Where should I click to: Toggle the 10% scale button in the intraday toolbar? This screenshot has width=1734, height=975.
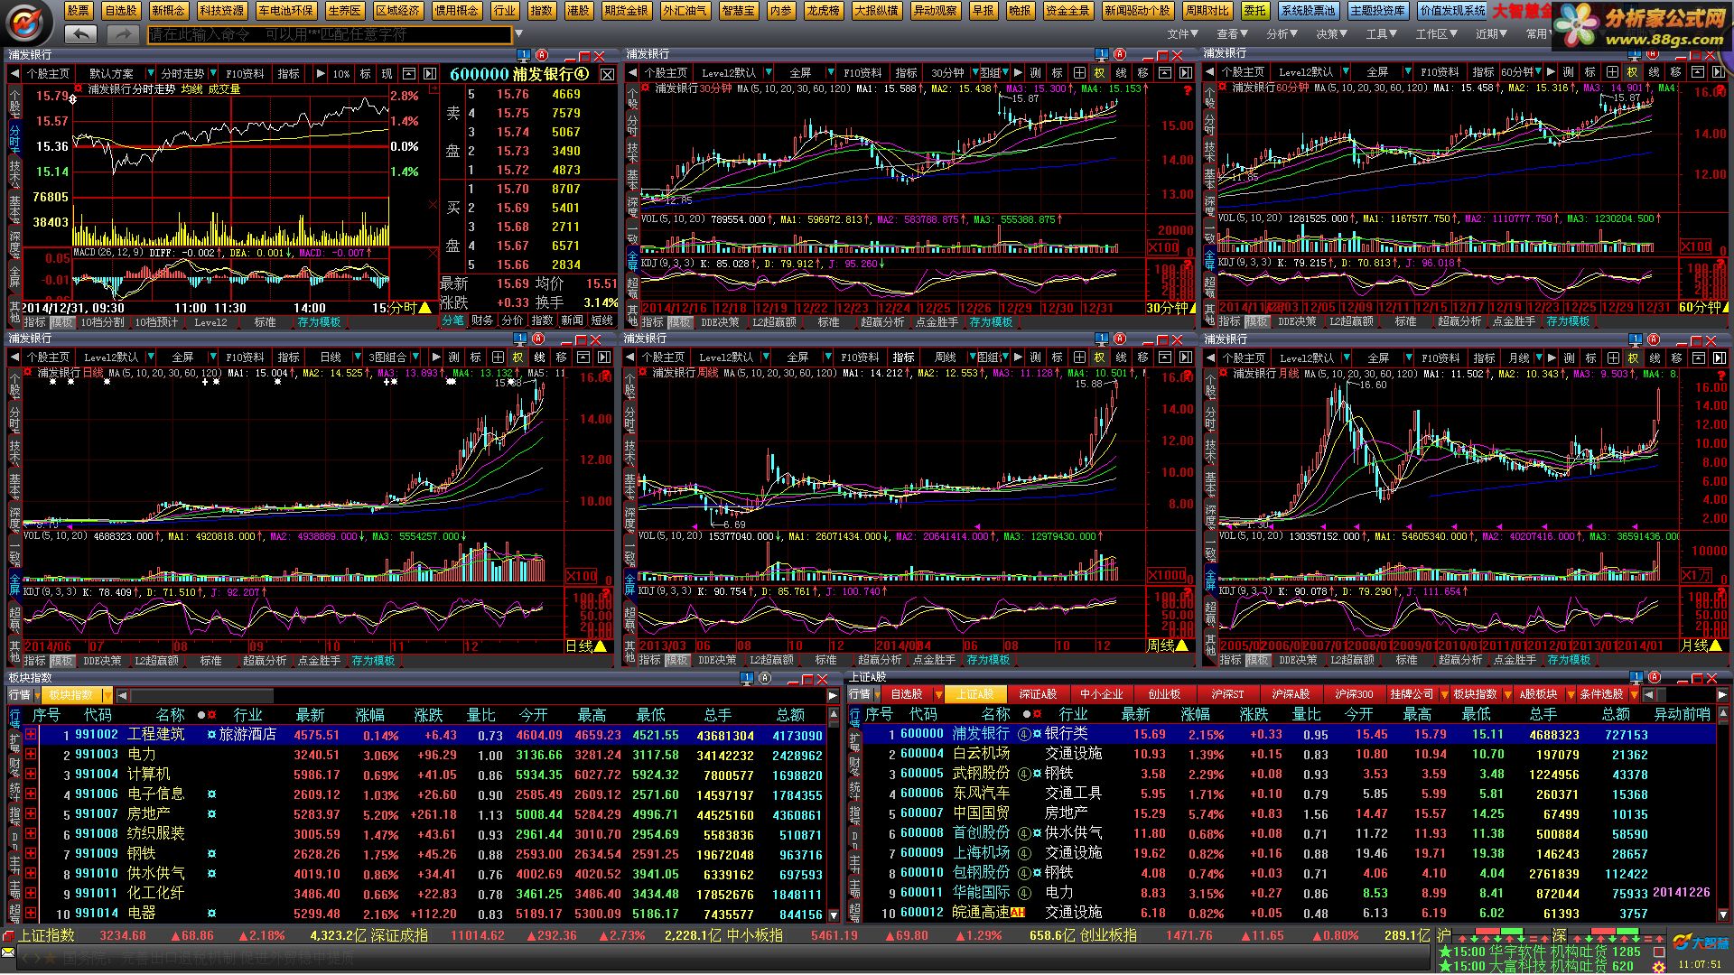coord(340,74)
